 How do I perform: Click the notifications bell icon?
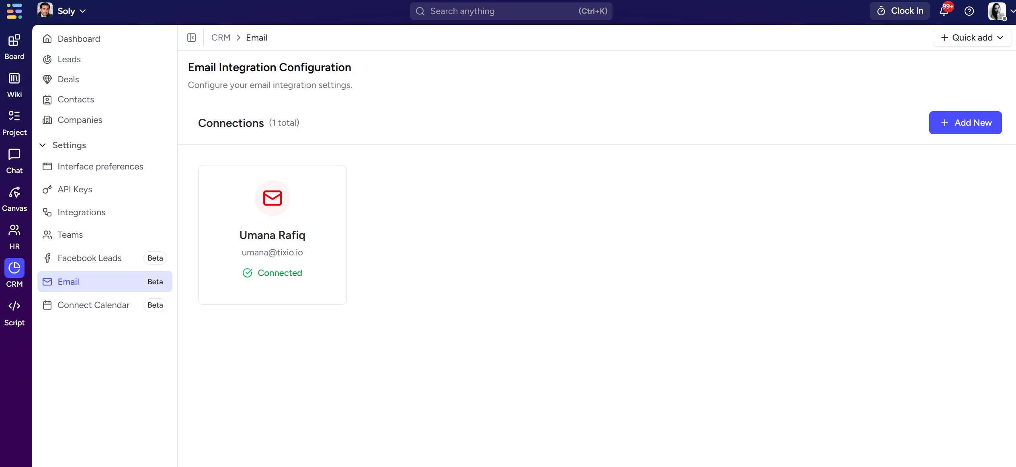[x=944, y=11]
